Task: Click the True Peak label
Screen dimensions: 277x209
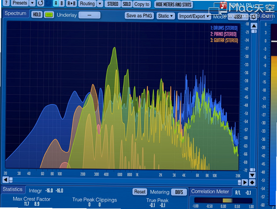Action: point(157,201)
